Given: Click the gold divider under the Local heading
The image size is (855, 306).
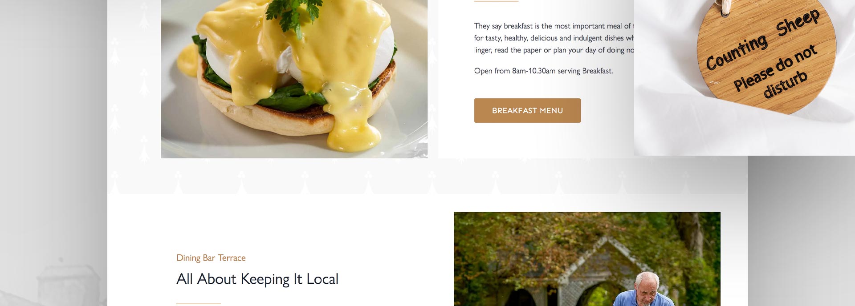Looking at the screenshot, I should [199, 304].
